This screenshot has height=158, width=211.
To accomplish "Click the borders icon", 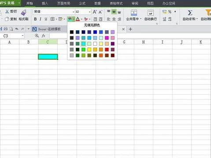I will (52, 19).
